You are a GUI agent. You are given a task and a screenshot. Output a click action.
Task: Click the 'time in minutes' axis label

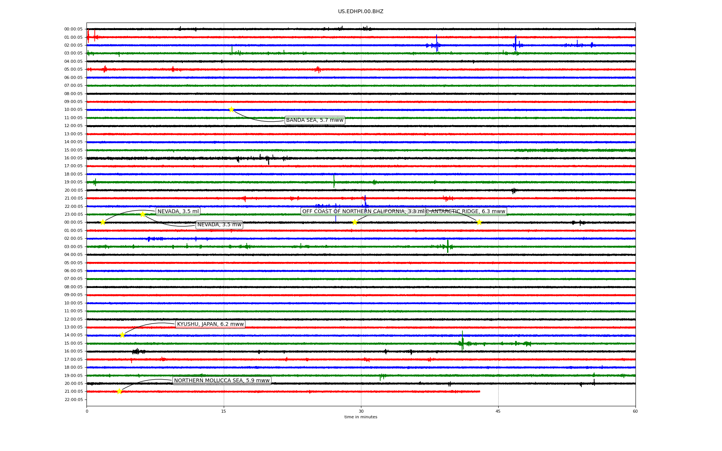click(x=360, y=417)
